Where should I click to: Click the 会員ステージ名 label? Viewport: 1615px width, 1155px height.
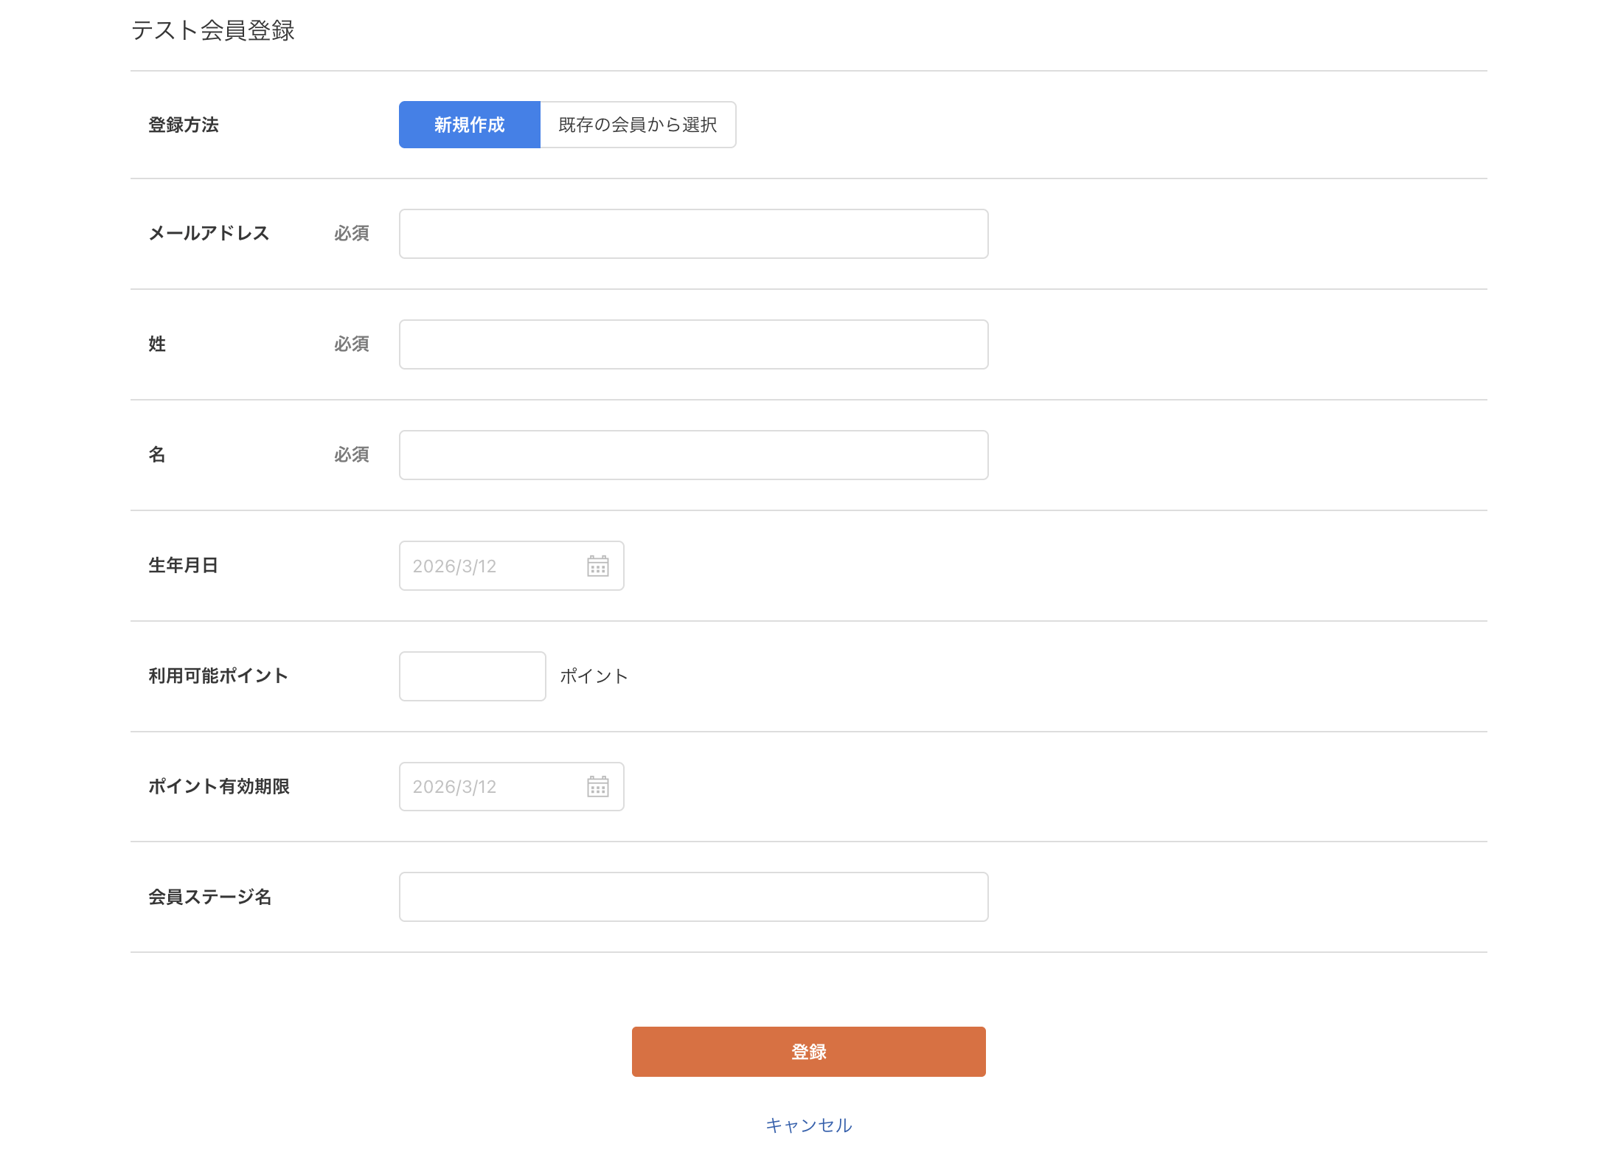(209, 897)
